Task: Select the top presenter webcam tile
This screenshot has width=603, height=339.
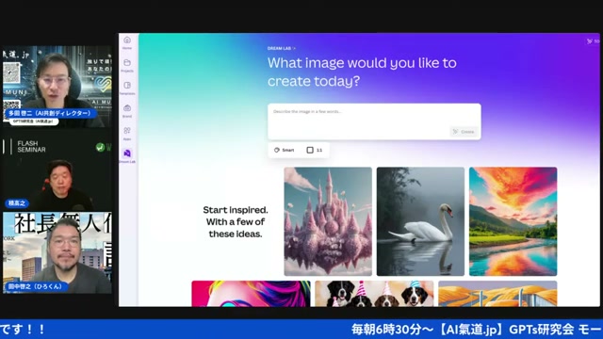Action: (x=57, y=87)
